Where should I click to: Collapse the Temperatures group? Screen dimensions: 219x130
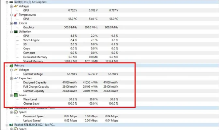[11, 15]
